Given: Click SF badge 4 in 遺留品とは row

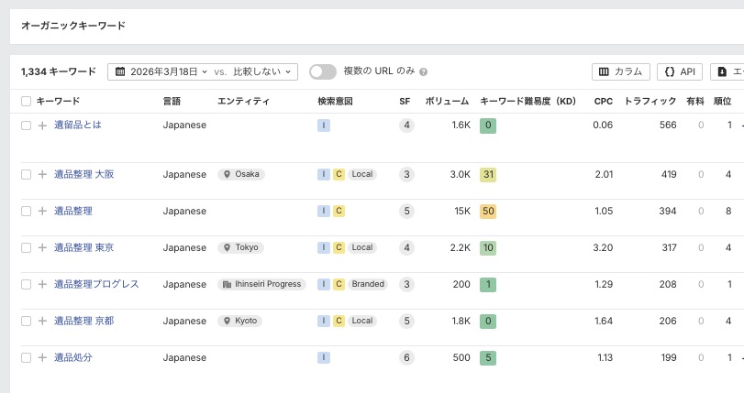Looking at the screenshot, I should (406, 126).
